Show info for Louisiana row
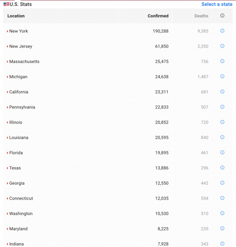The width and height of the screenshot is (236, 247). tap(222, 137)
